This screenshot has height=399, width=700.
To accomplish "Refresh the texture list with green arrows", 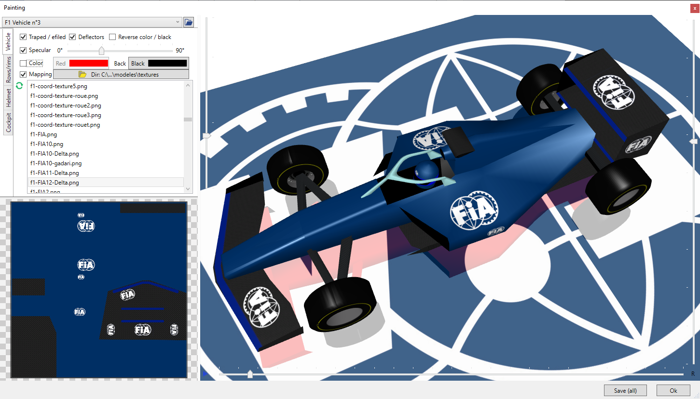I will pos(19,86).
